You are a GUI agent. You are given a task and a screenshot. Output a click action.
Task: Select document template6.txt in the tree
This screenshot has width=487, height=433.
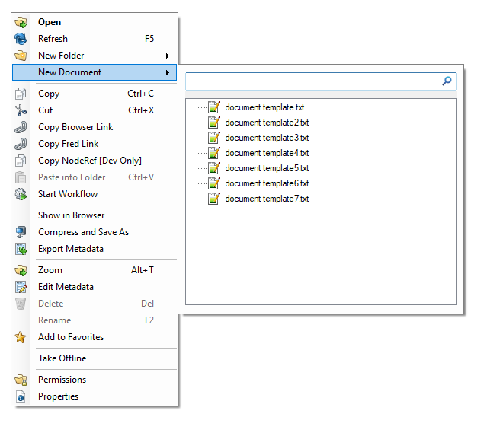point(267,183)
